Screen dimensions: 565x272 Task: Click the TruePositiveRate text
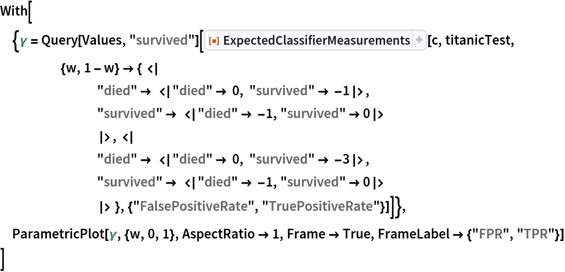[x=320, y=206]
